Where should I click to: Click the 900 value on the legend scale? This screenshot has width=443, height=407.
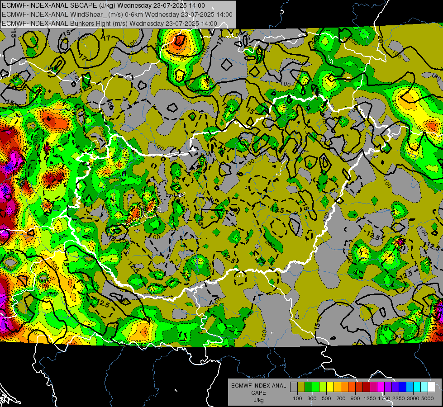pyautogui.click(x=355, y=398)
